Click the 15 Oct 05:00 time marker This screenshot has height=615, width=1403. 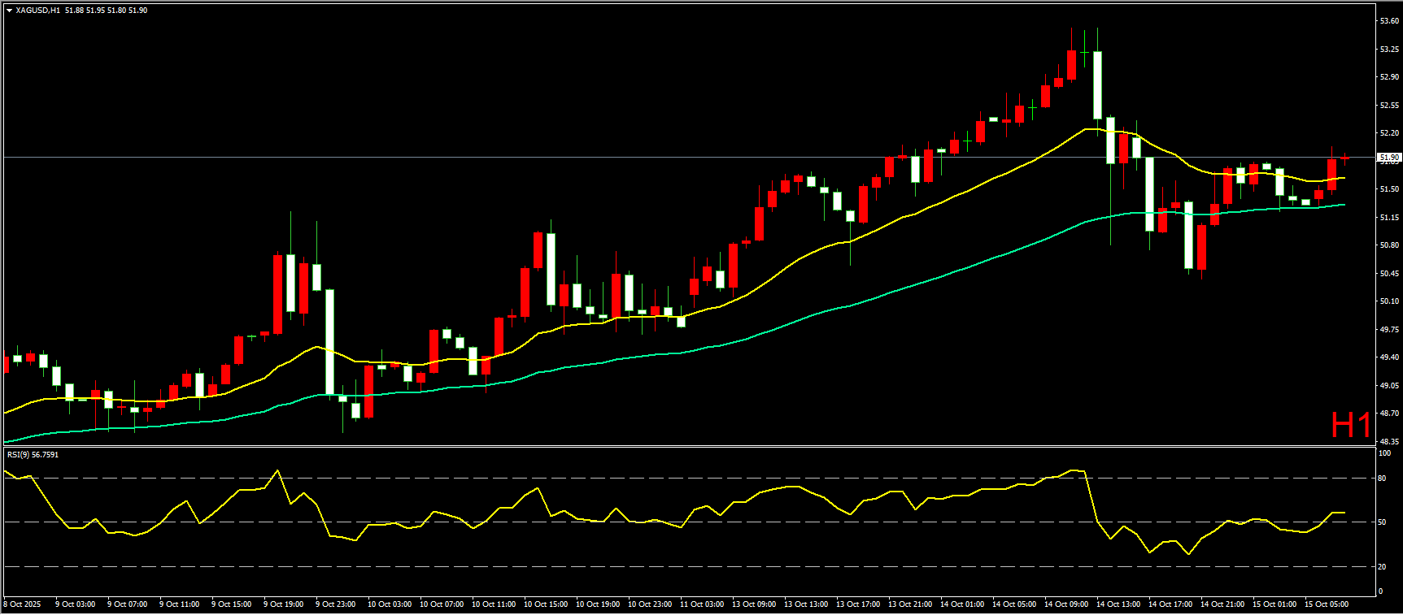(1326, 604)
